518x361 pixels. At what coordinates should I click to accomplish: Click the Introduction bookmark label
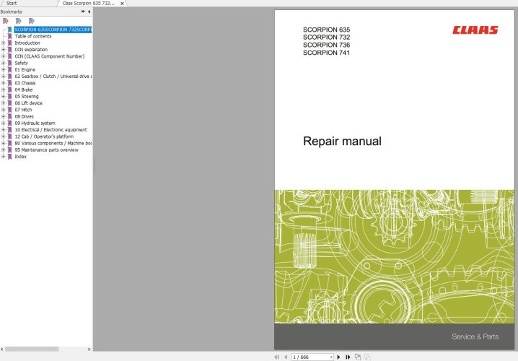pos(27,43)
